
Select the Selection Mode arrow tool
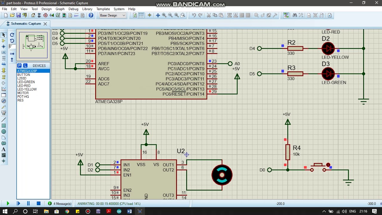[4, 35]
